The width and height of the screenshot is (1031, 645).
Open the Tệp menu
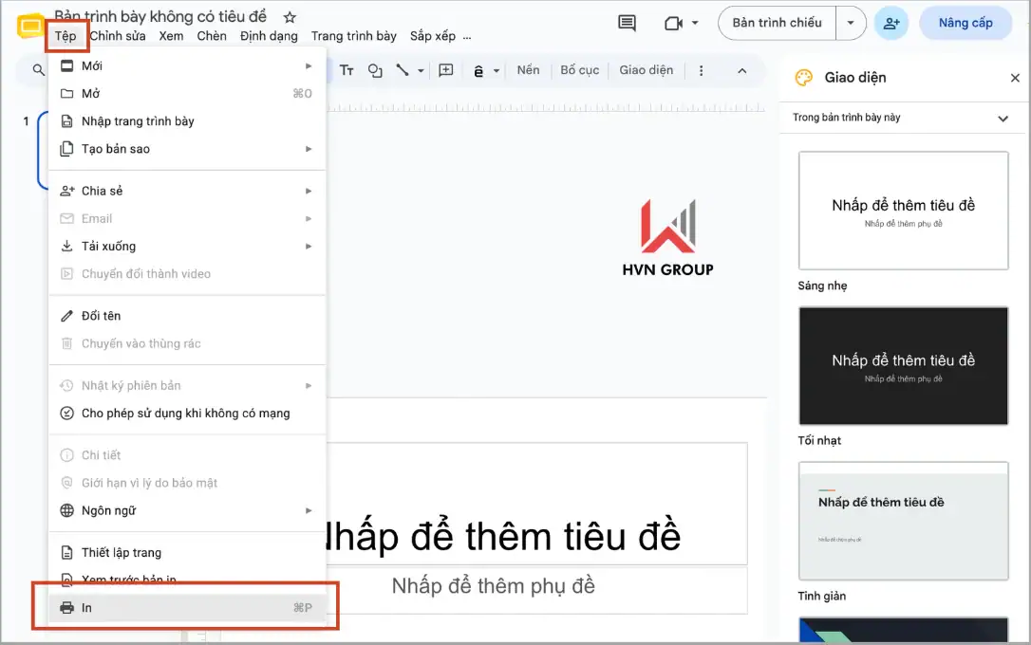point(66,36)
